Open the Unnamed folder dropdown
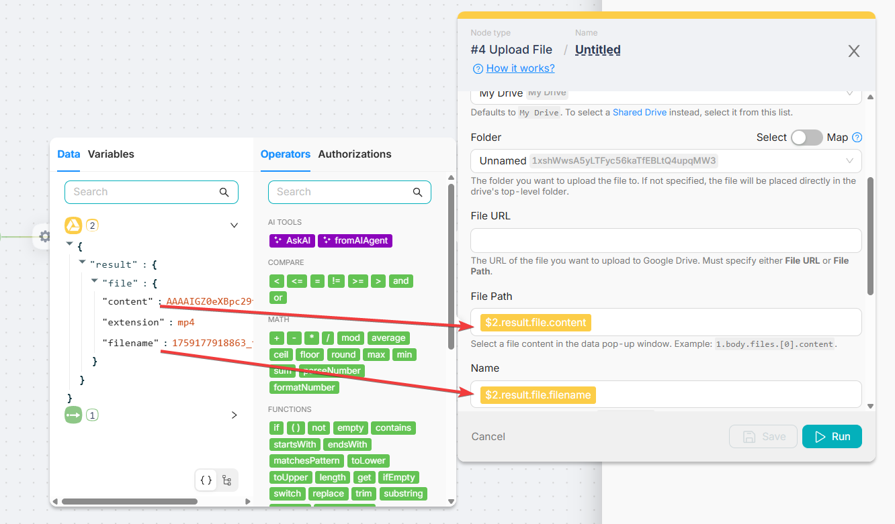The height and width of the screenshot is (524, 895). [849, 160]
